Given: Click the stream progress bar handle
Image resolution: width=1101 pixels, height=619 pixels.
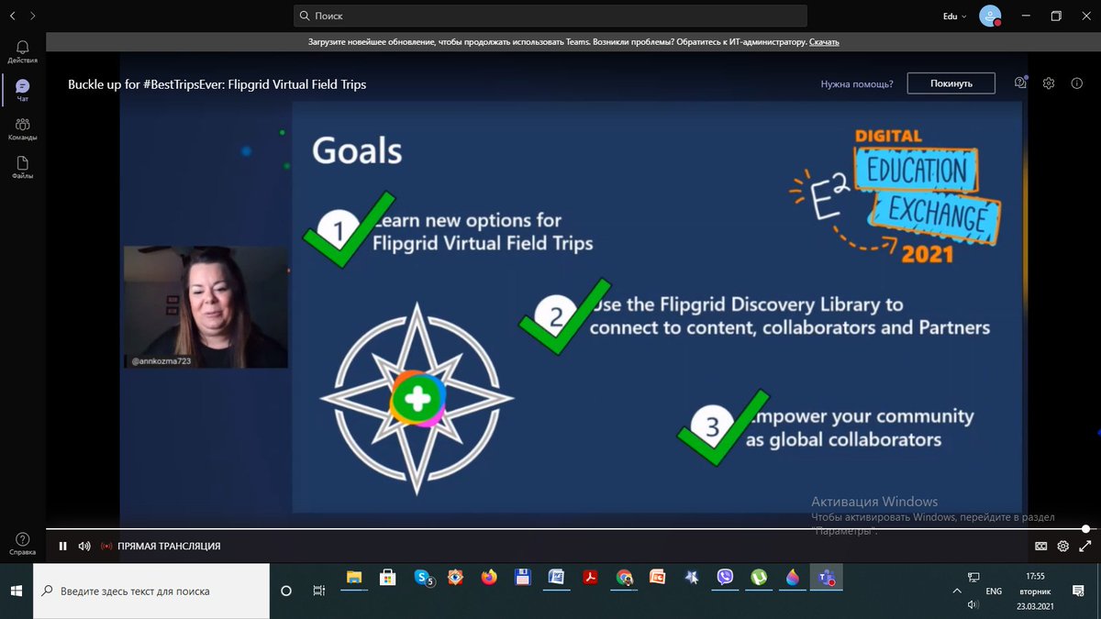Looking at the screenshot, I should pos(1085,529).
